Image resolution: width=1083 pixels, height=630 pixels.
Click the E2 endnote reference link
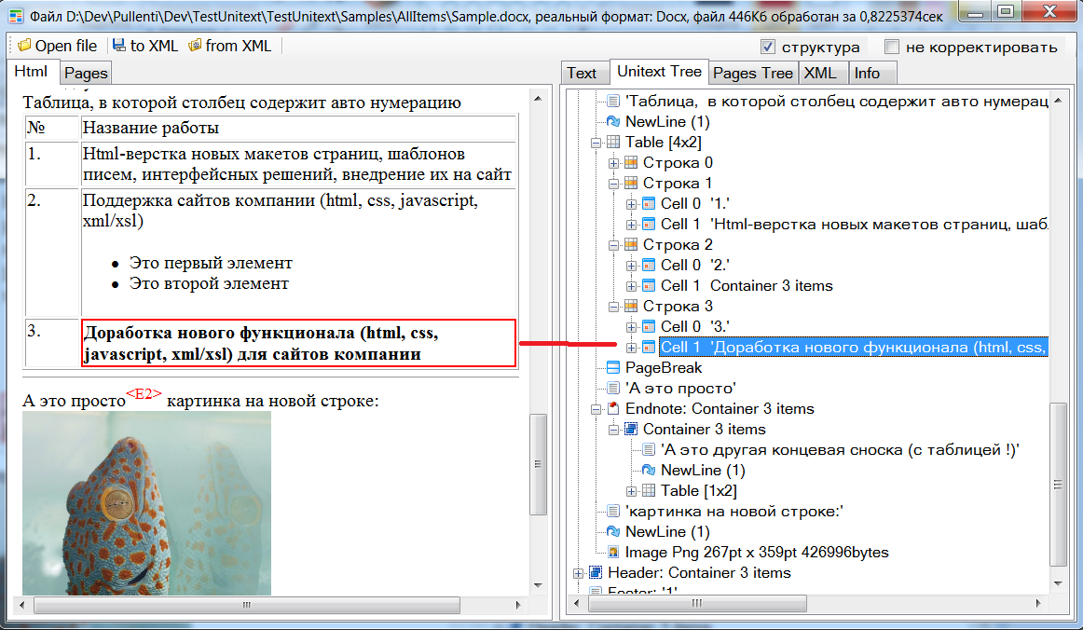point(144,394)
